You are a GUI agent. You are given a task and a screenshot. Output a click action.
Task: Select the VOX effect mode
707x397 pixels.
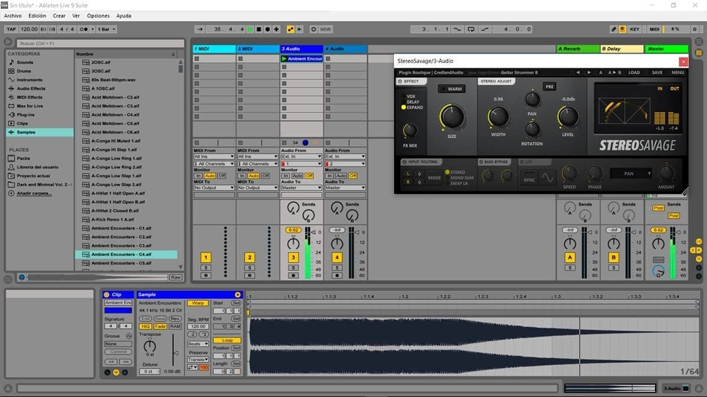tap(411, 96)
